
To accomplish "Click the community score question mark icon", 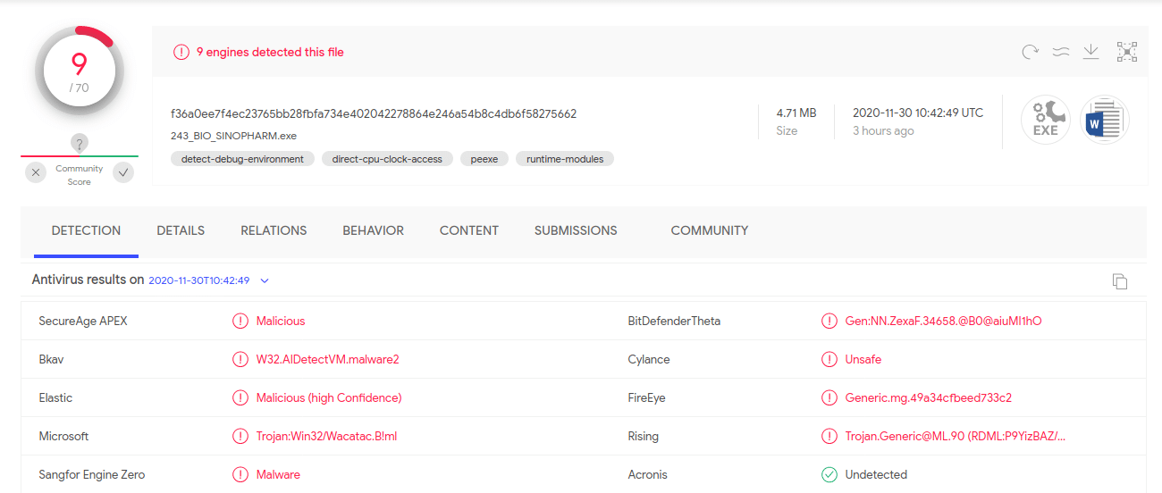I will [x=80, y=144].
